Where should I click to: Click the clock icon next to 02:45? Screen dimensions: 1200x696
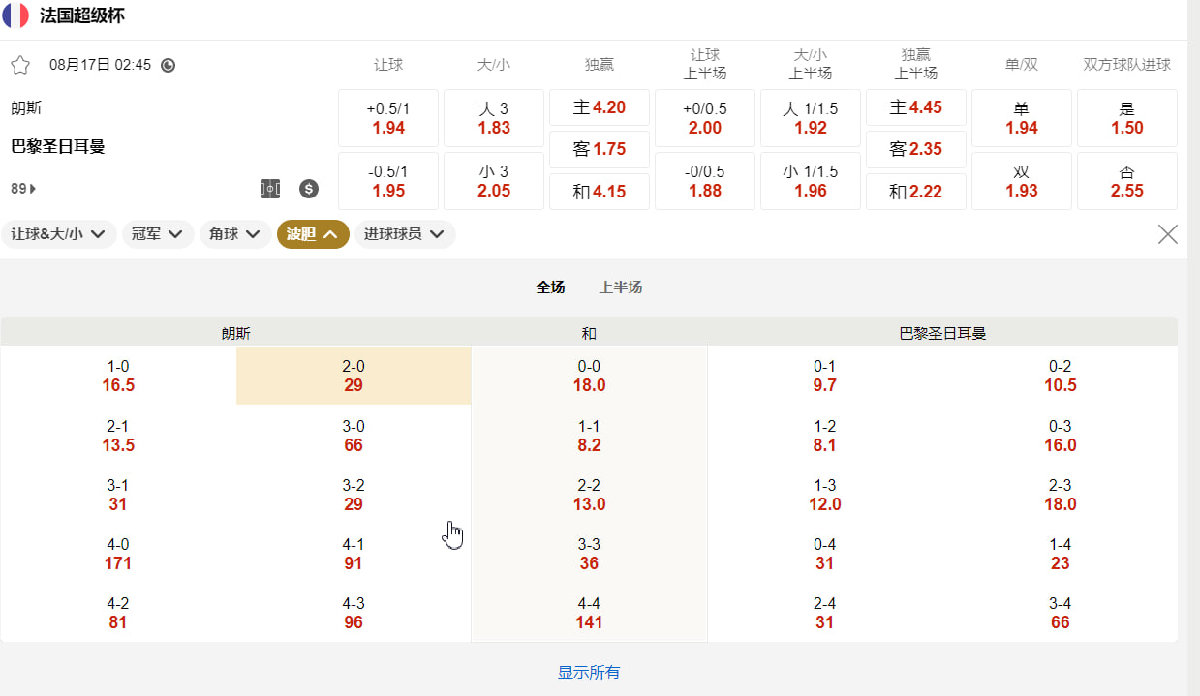click(169, 65)
